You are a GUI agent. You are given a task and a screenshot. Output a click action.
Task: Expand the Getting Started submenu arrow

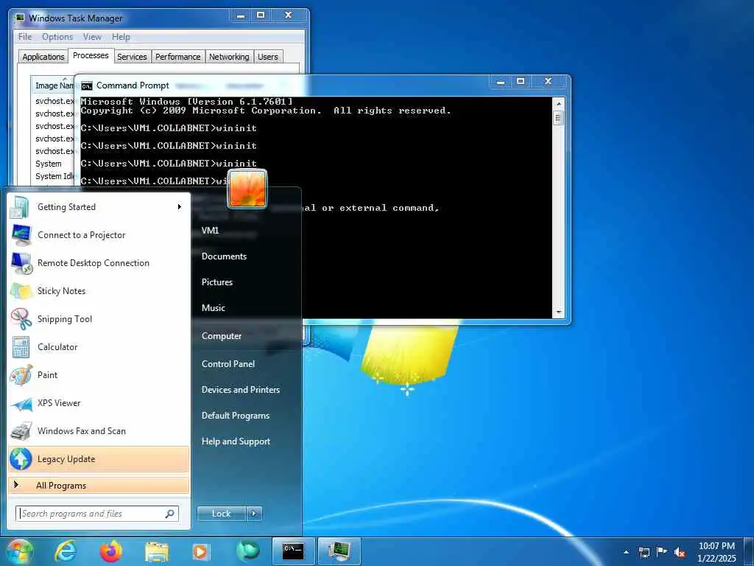[x=179, y=207]
